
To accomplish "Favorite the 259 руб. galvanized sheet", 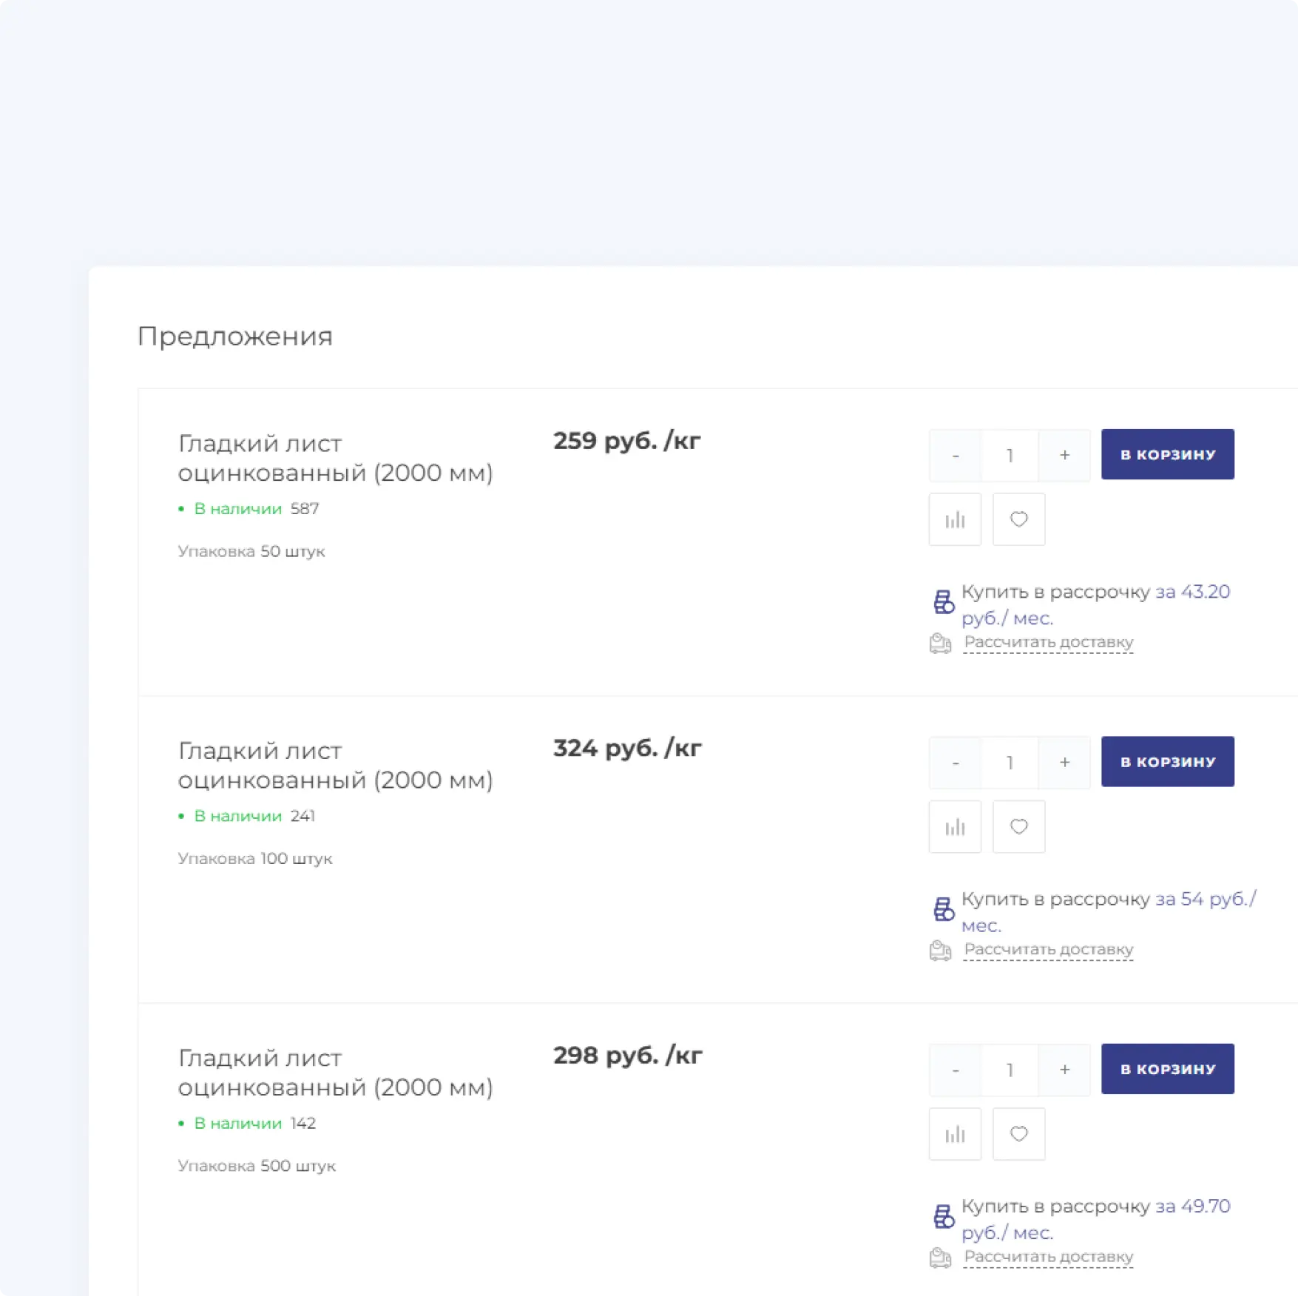I will point(1018,520).
